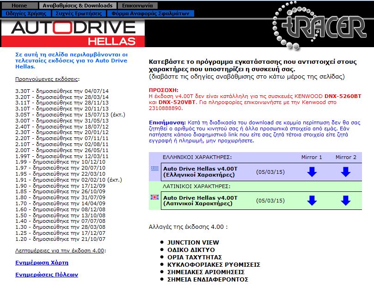
Task: Click the 2.20T version entry dated 07/11/11
Action: (x=62, y=138)
